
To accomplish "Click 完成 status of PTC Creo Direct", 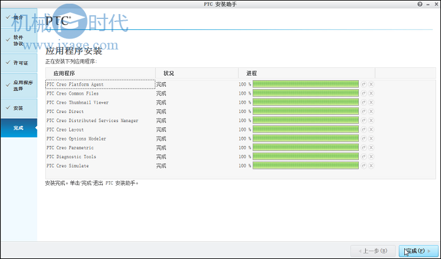I will 161,111.
